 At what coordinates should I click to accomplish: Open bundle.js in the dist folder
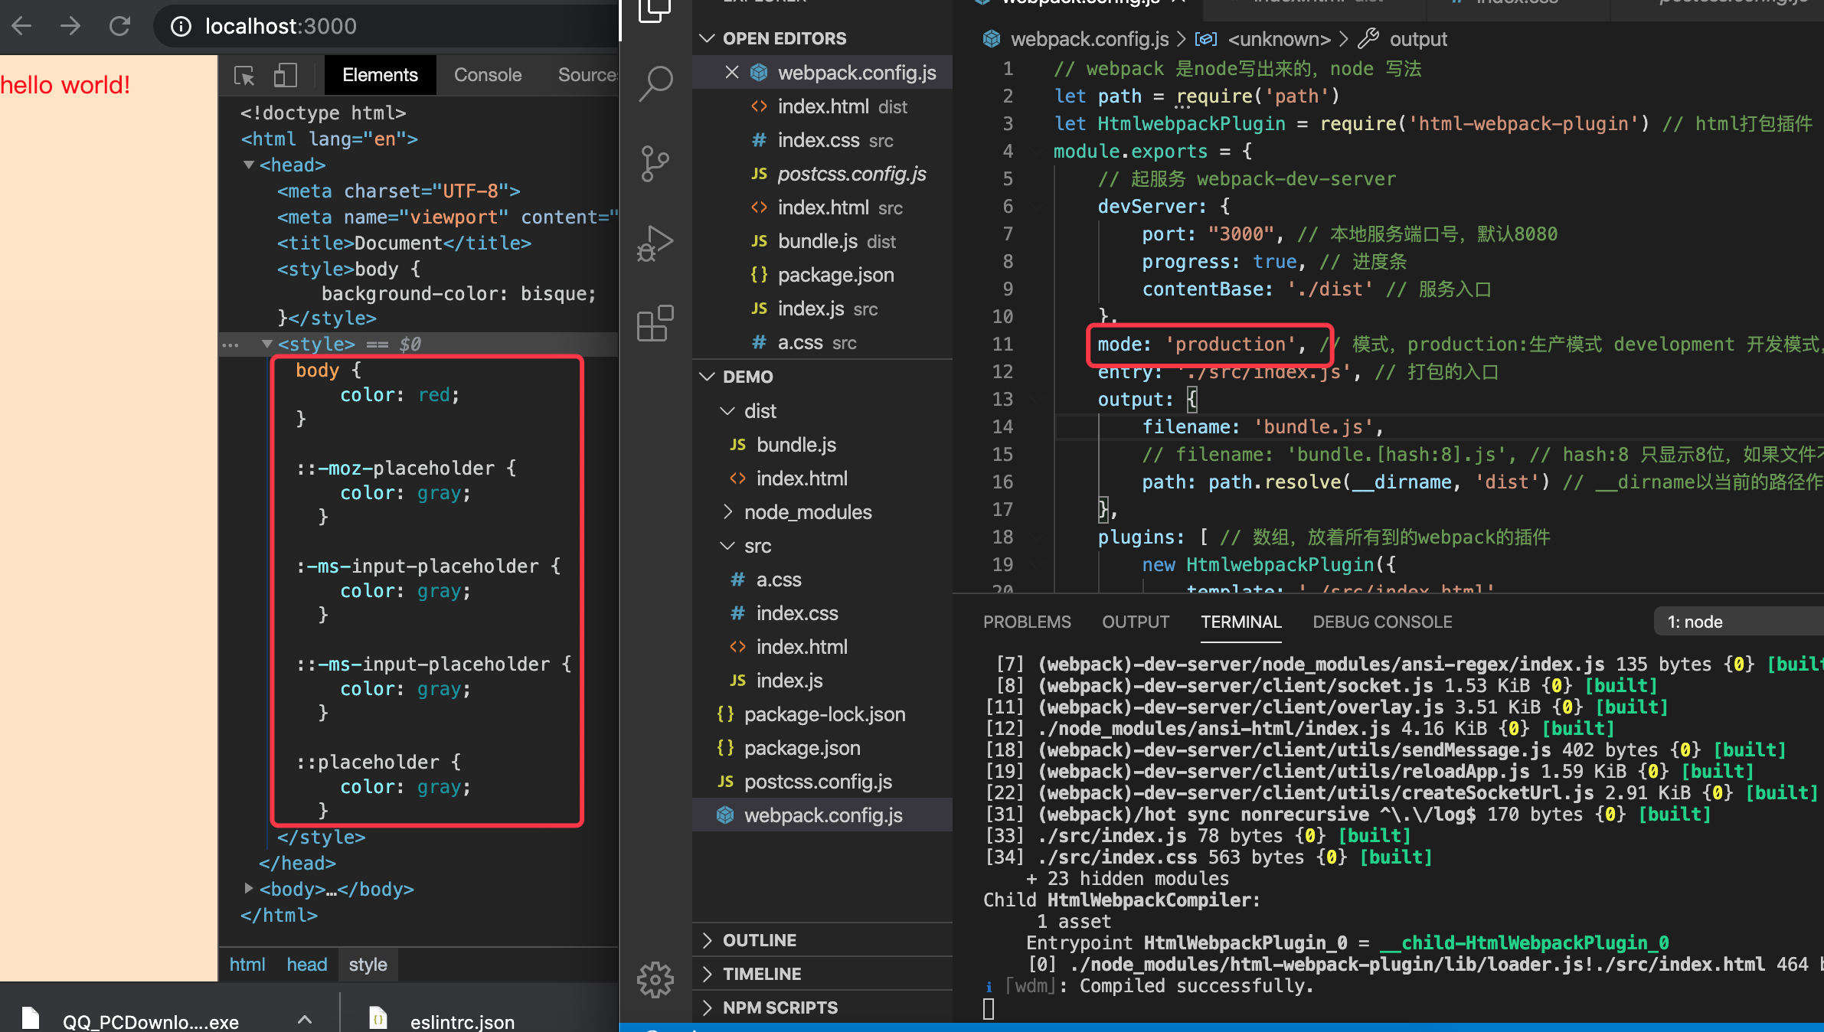[822, 445]
